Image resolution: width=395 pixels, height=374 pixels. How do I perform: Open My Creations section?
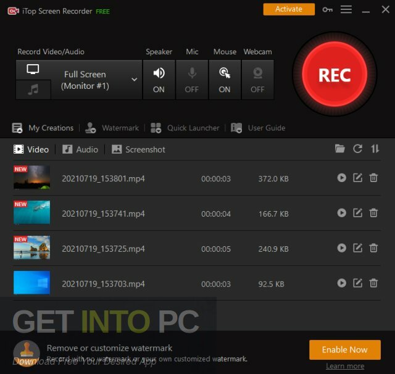click(43, 128)
